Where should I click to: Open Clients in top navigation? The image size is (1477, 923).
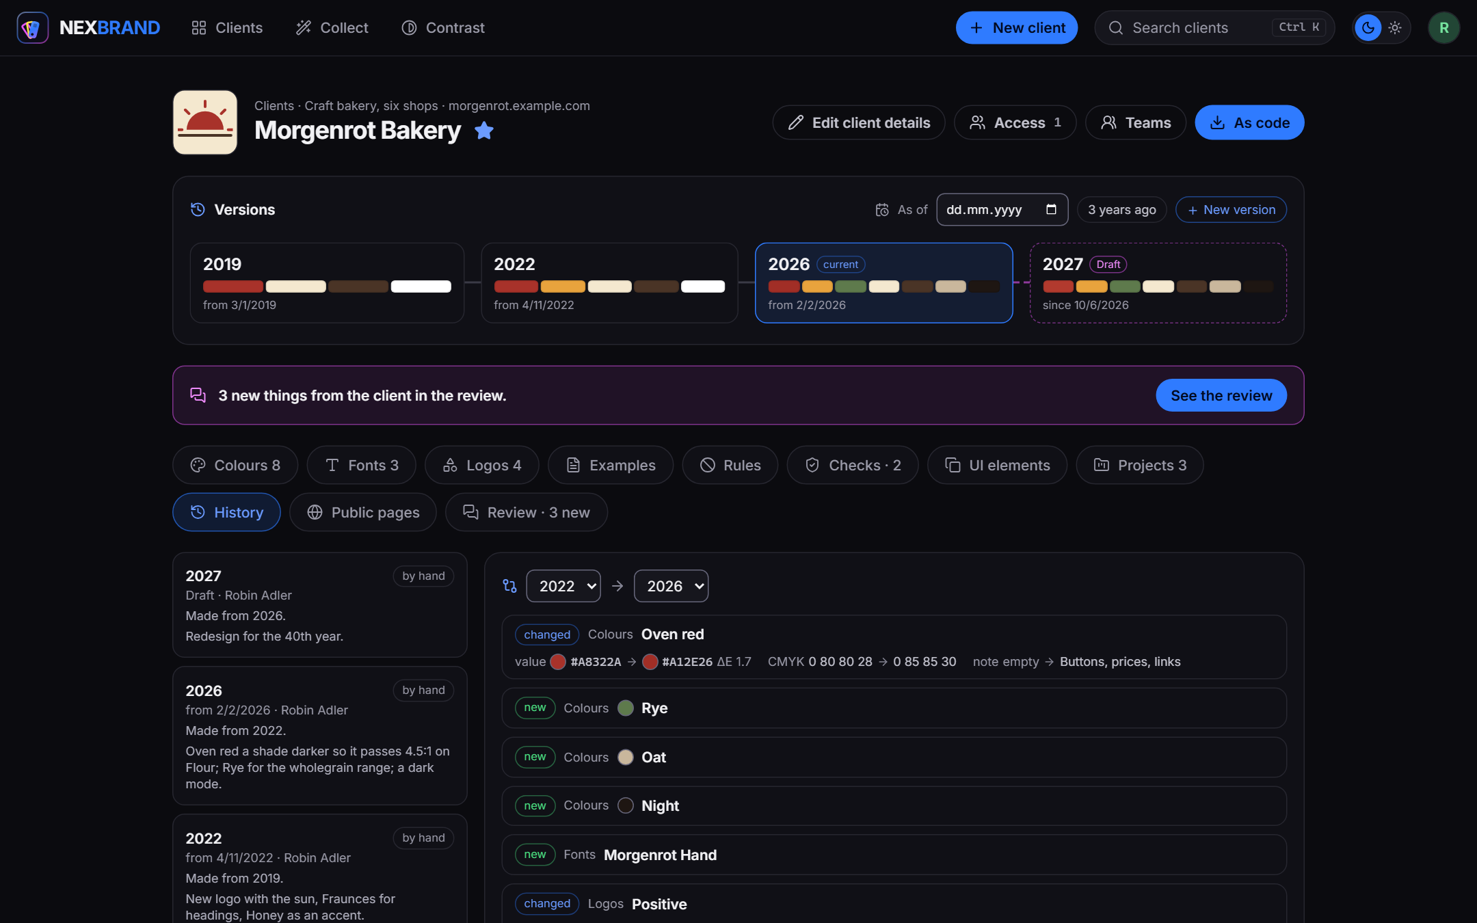click(x=227, y=28)
